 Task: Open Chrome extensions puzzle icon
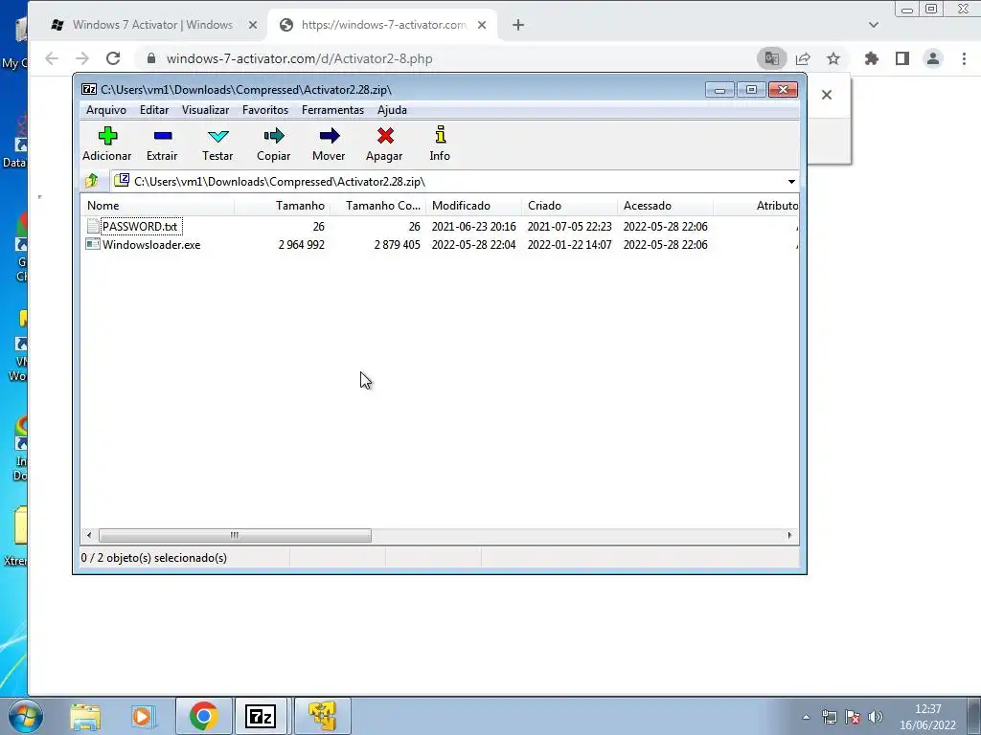(x=872, y=58)
